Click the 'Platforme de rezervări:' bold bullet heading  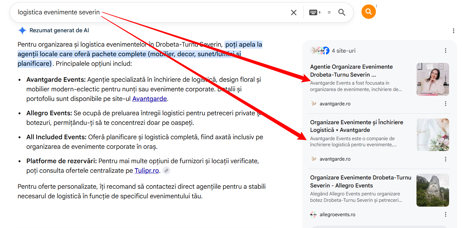[62, 161]
